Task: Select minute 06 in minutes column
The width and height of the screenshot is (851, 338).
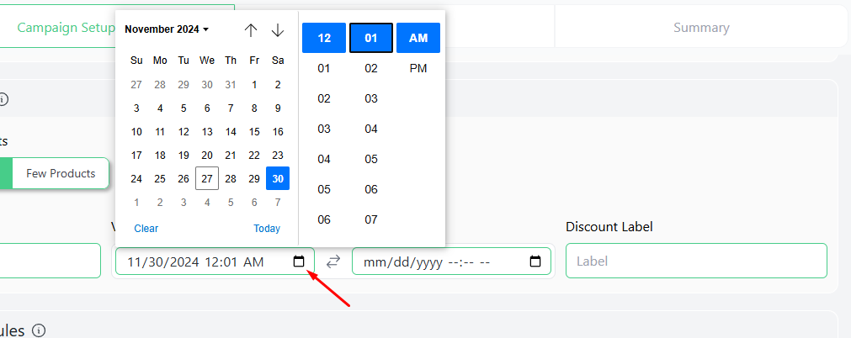Action: pos(371,189)
